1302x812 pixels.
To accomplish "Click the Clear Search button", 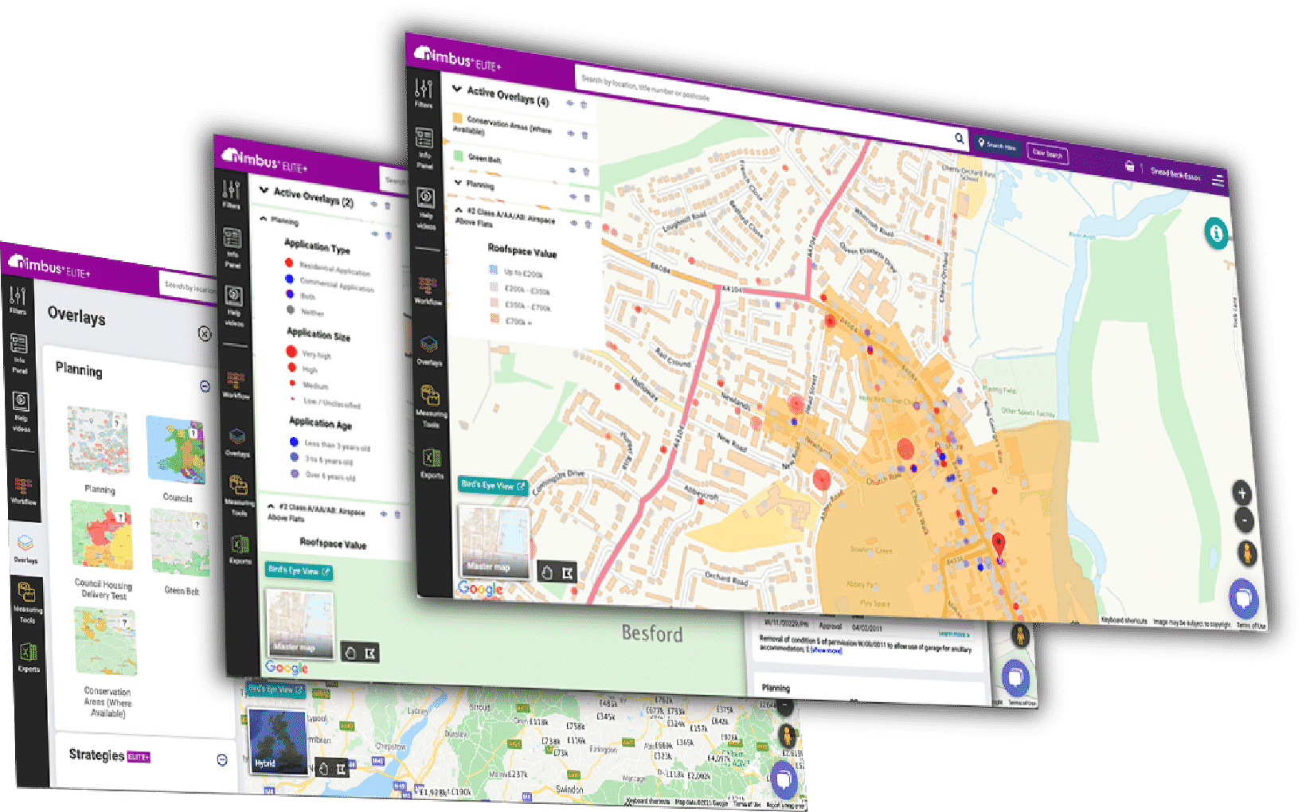I will coord(1047,154).
